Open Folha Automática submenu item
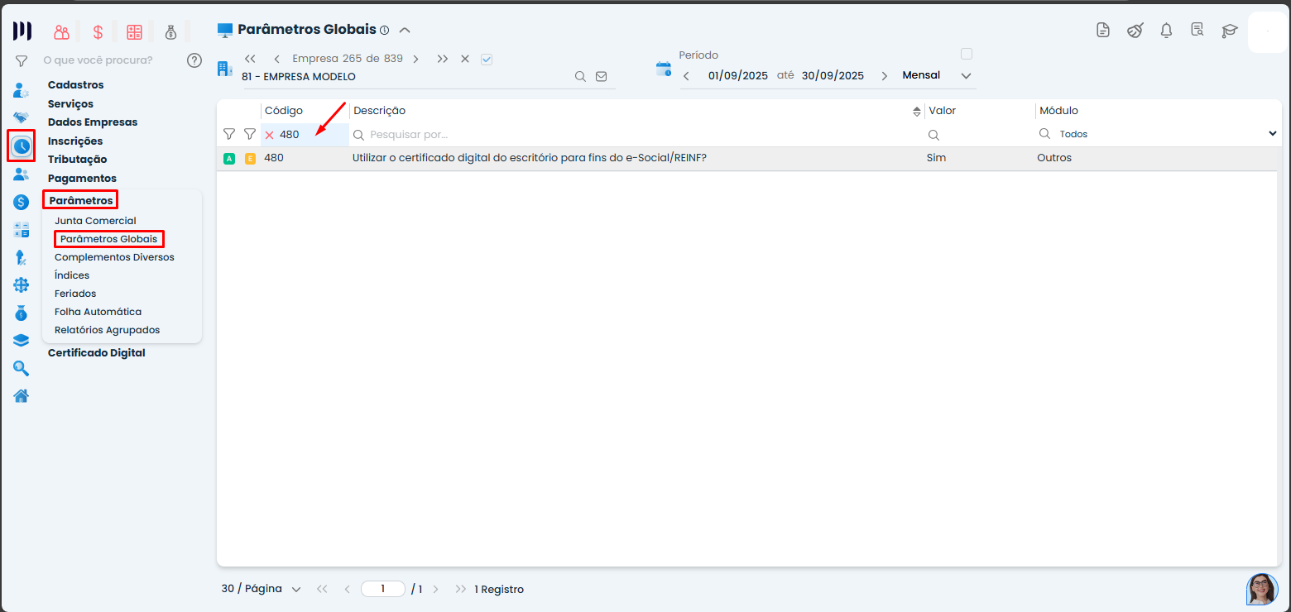Screen dimensions: 1291x612 point(98,312)
